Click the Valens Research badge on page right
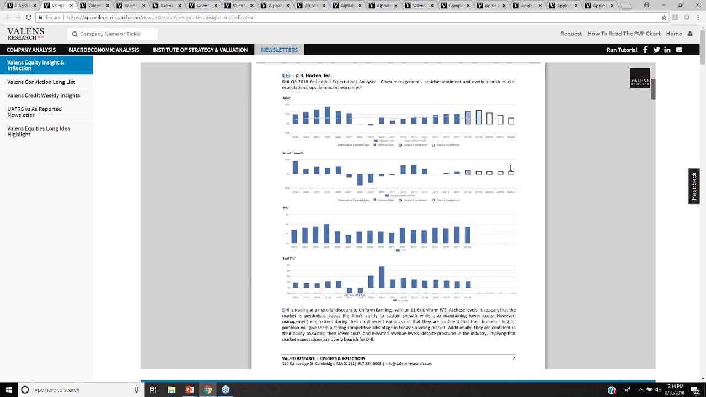Image resolution: width=706 pixels, height=397 pixels. click(x=640, y=78)
